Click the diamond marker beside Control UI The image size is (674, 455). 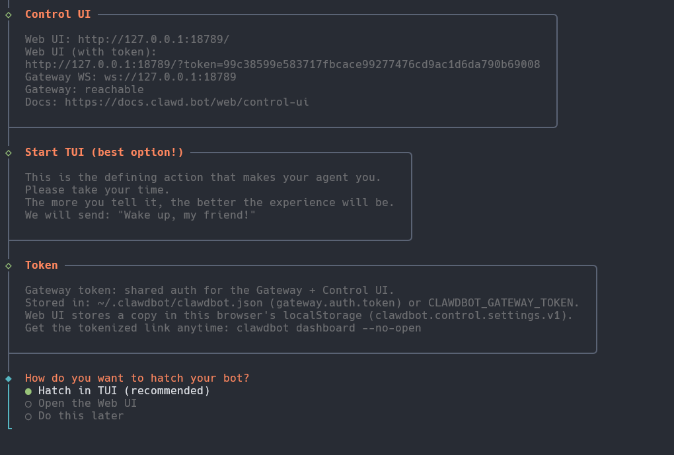(9, 14)
